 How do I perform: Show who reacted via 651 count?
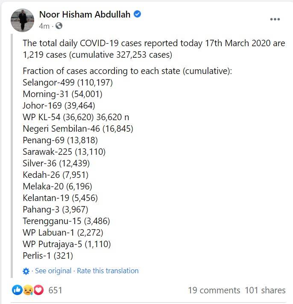(x=55, y=290)
